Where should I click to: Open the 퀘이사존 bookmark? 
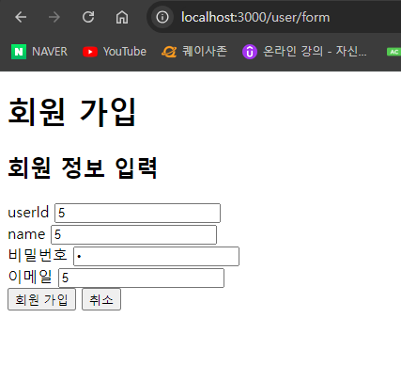(x=194, y=52)
